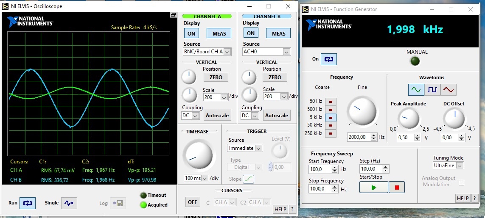Toggle Channel B MEAS measurements
The image size is (485, 218).
pyautogui.click(x=278, y=33)
